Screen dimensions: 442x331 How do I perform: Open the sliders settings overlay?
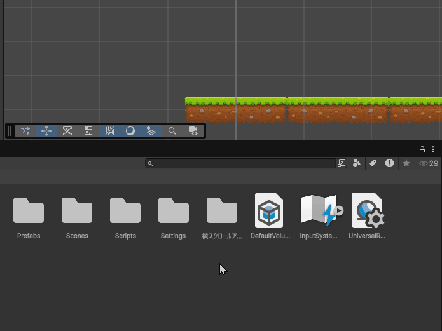88,131
